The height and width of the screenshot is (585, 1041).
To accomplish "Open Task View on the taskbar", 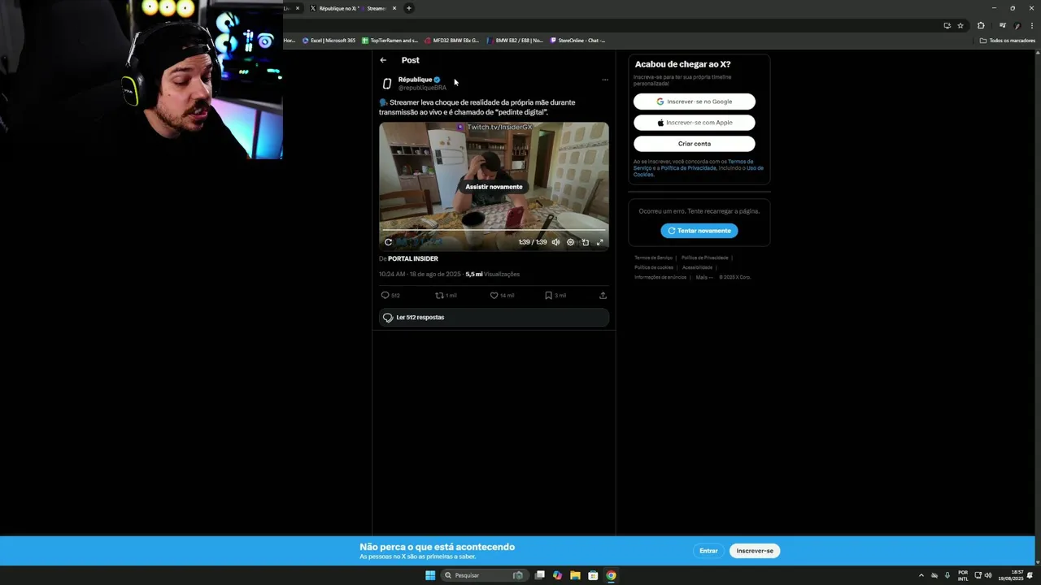I will tap(539, 575).
